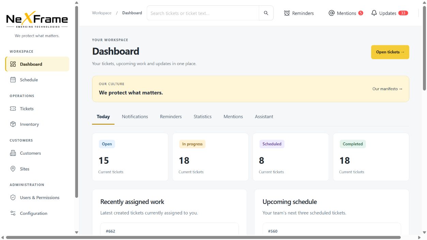Click the yellow Open tickets button

click(390, 52)
